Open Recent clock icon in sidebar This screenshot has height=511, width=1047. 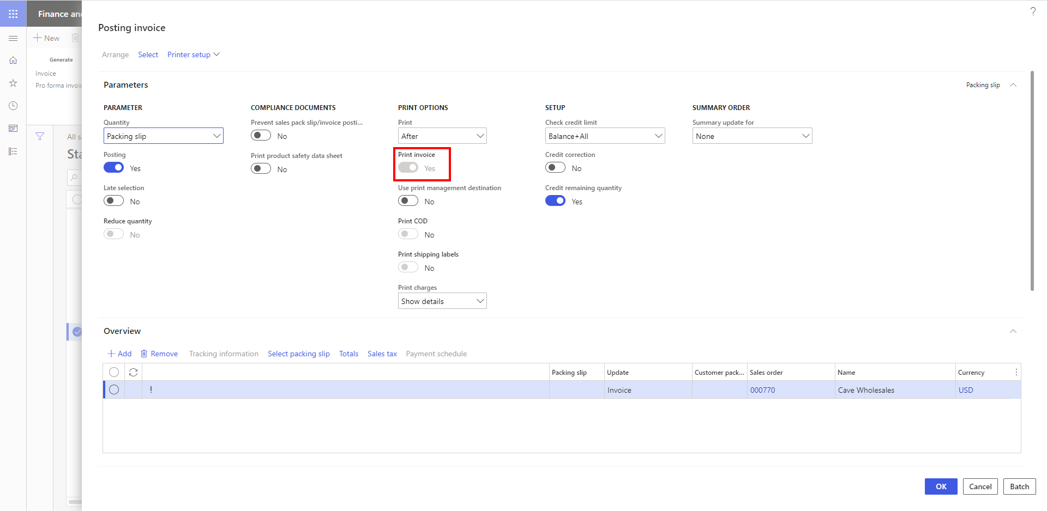tap(13, 106)
